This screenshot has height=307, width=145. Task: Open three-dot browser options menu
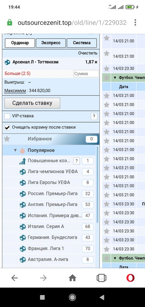[135, 22]
